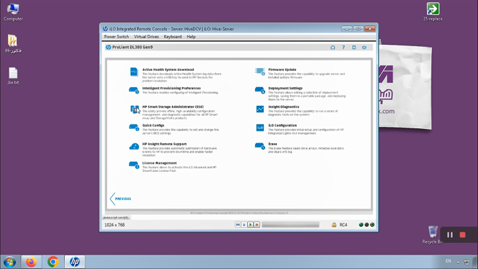Launch Firefox from the taskbar

[x=31, y=262]
